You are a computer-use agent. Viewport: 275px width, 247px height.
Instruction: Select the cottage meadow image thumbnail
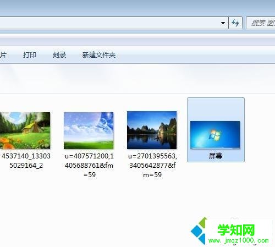(x=25, y=130)
